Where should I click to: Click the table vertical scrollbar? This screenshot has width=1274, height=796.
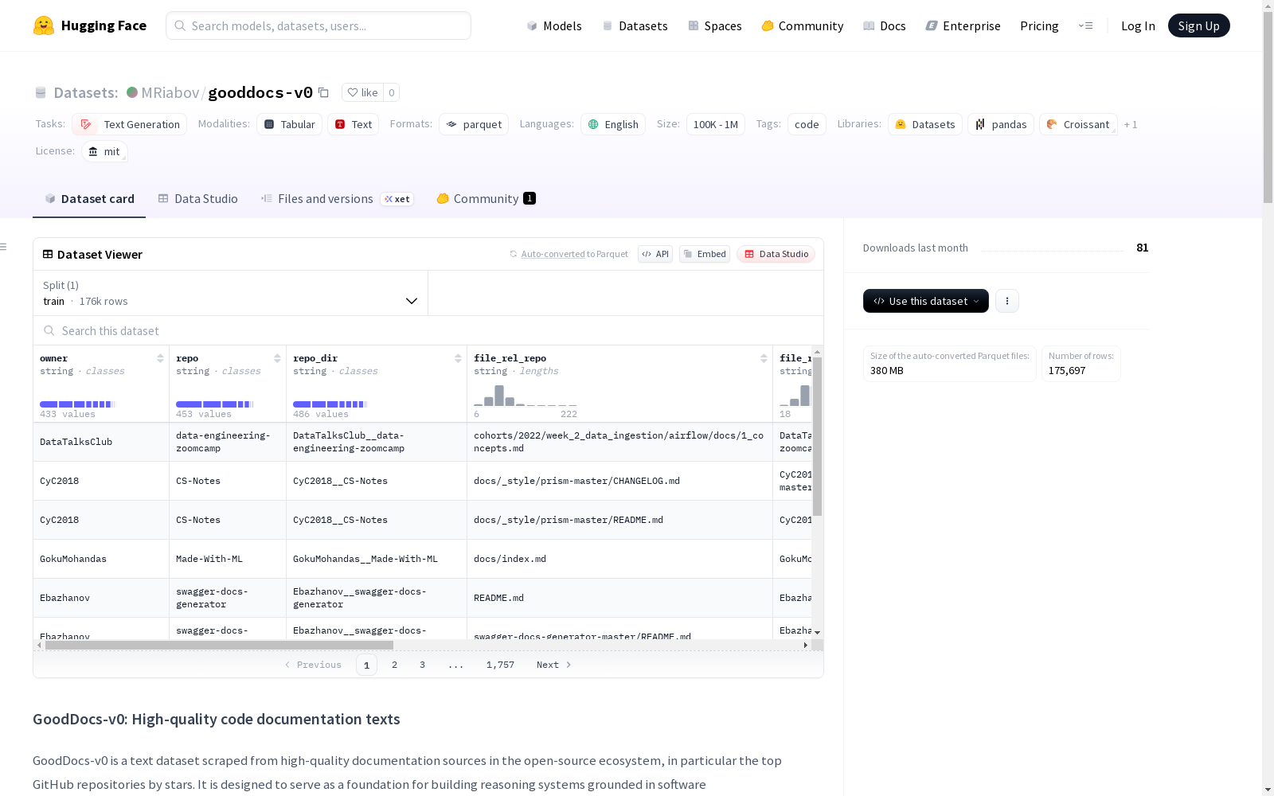click(817, 436)
